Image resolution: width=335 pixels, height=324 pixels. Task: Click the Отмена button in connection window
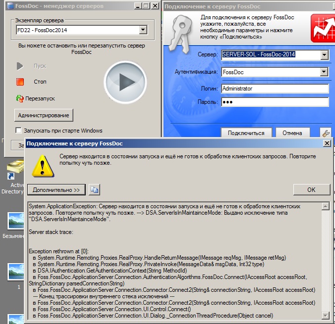292,133
